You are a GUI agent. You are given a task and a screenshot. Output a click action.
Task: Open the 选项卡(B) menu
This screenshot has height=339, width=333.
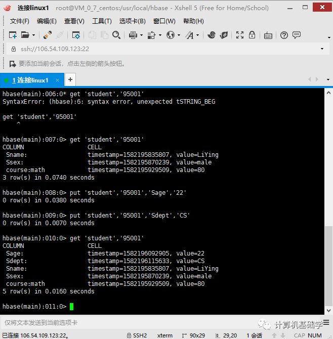point(132,21)
